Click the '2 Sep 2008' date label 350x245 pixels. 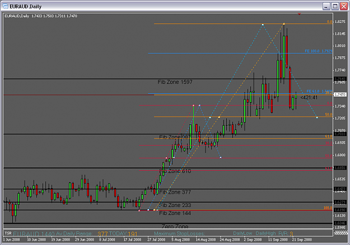[x=253, y=240]
